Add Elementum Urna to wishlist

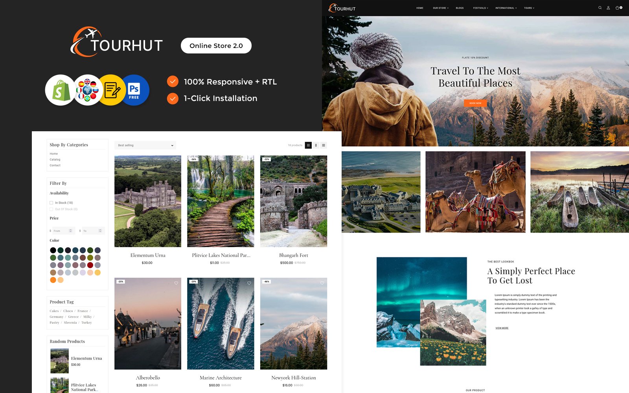click(176, 161)
